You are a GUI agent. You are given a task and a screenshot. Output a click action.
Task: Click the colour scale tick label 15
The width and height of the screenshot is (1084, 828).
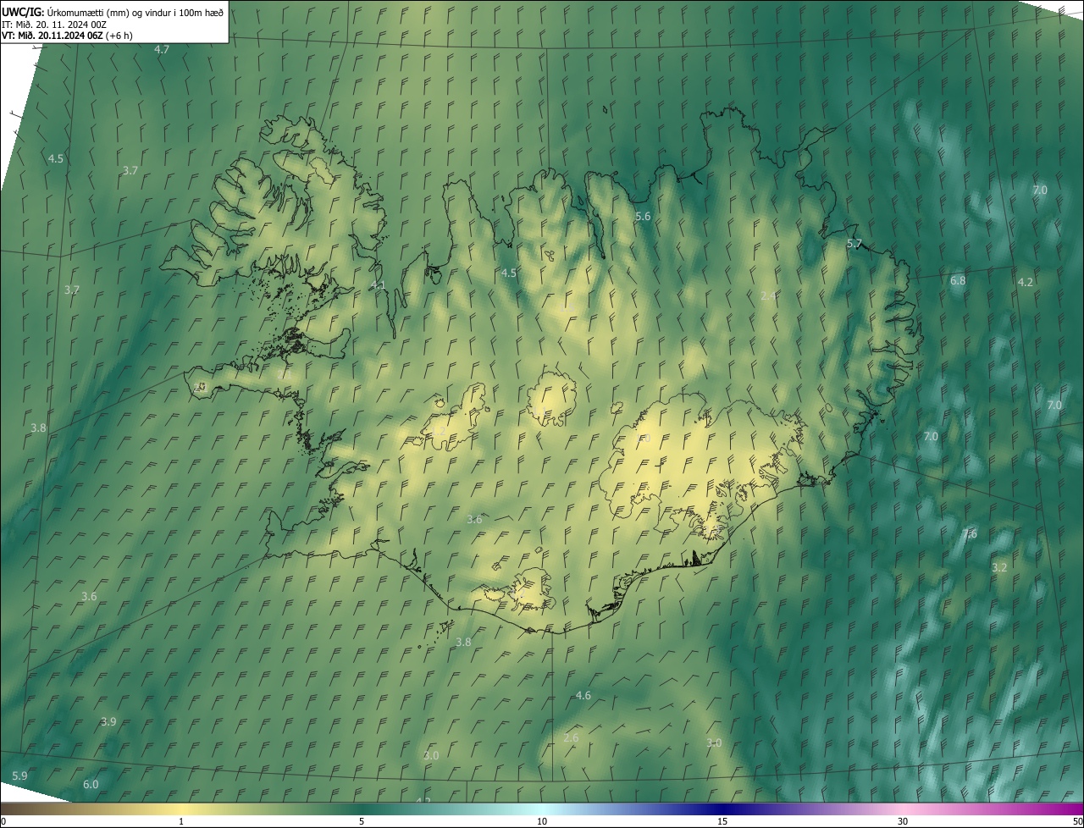722,822
